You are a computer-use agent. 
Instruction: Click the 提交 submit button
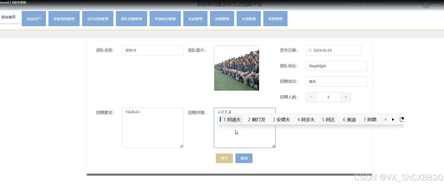click(224, 158)
